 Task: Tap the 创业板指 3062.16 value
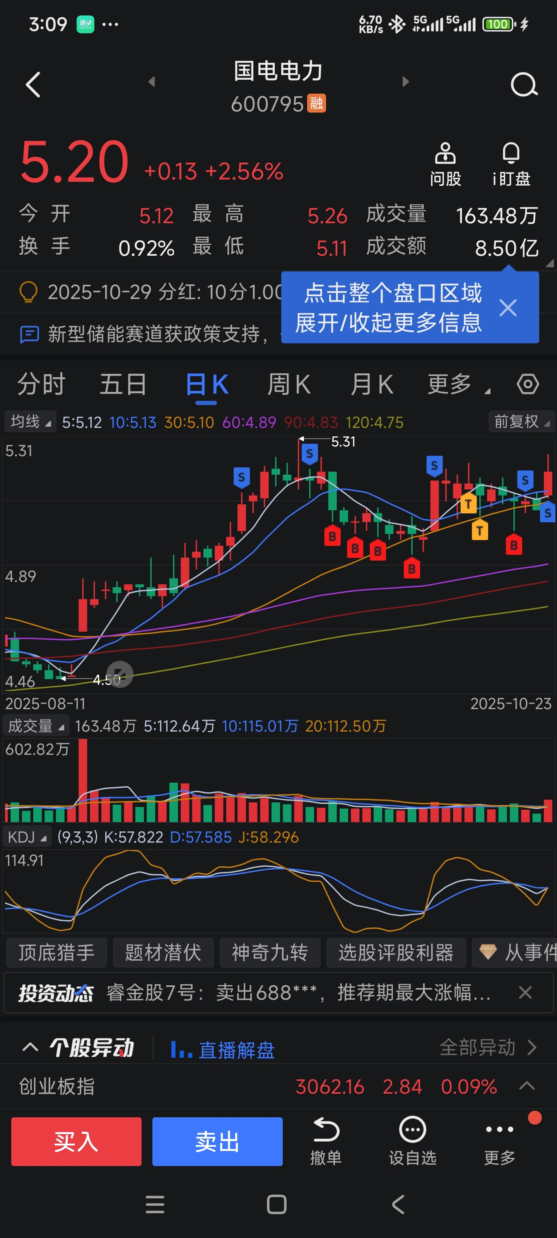tap(330, 1087)
